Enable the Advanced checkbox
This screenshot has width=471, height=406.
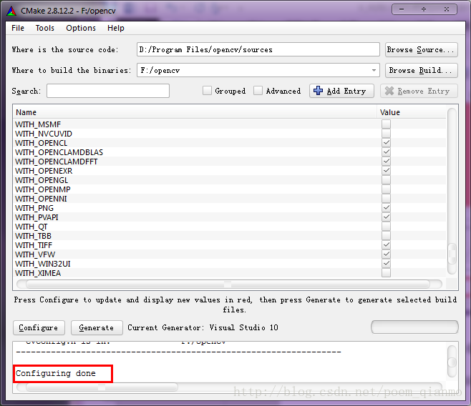(x=258, y=91)
